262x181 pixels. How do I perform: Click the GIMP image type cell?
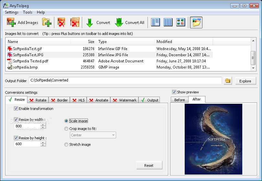tap(109, 67)
